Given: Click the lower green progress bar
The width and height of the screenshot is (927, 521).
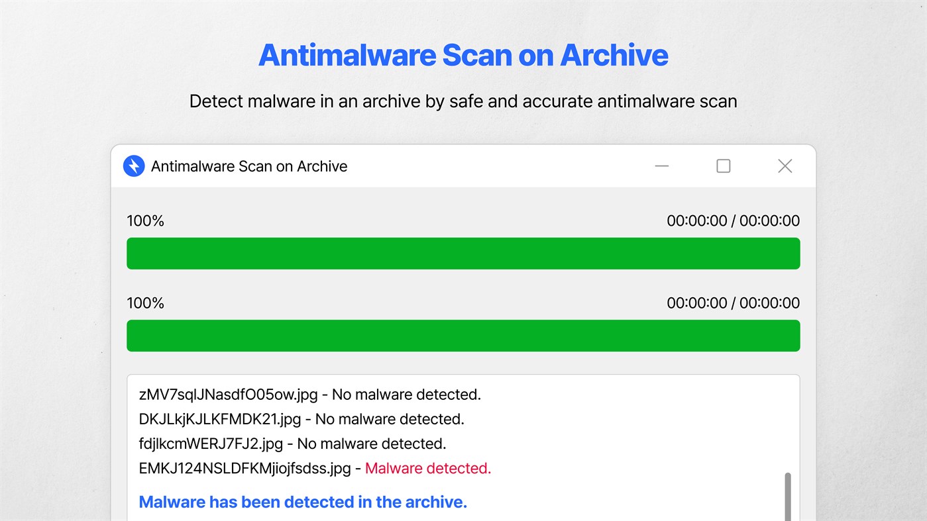Looking at the screenshot, I should (463, 336).
